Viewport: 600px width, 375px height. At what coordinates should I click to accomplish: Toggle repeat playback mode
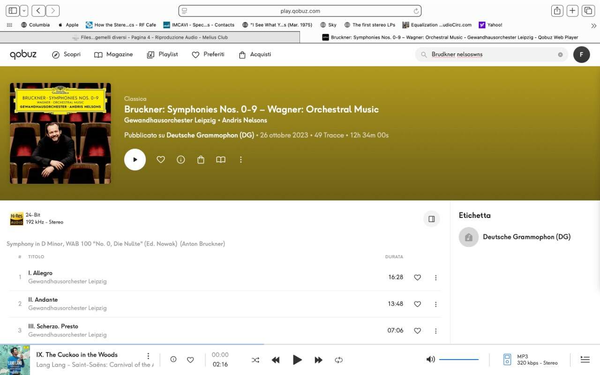tap(338, 360)
